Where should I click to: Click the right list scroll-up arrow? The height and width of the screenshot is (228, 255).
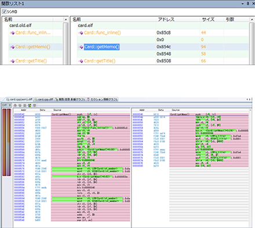click(x=252, y=20)
